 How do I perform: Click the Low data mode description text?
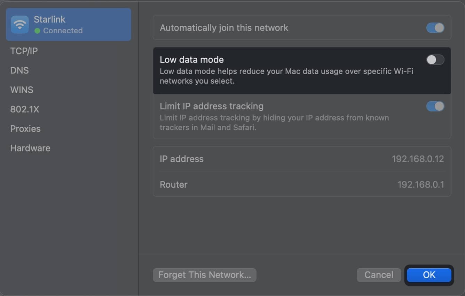click(286, 76)
